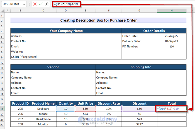Click the Total cell containing the formula
195x129 pixels.
pos(172,109)
